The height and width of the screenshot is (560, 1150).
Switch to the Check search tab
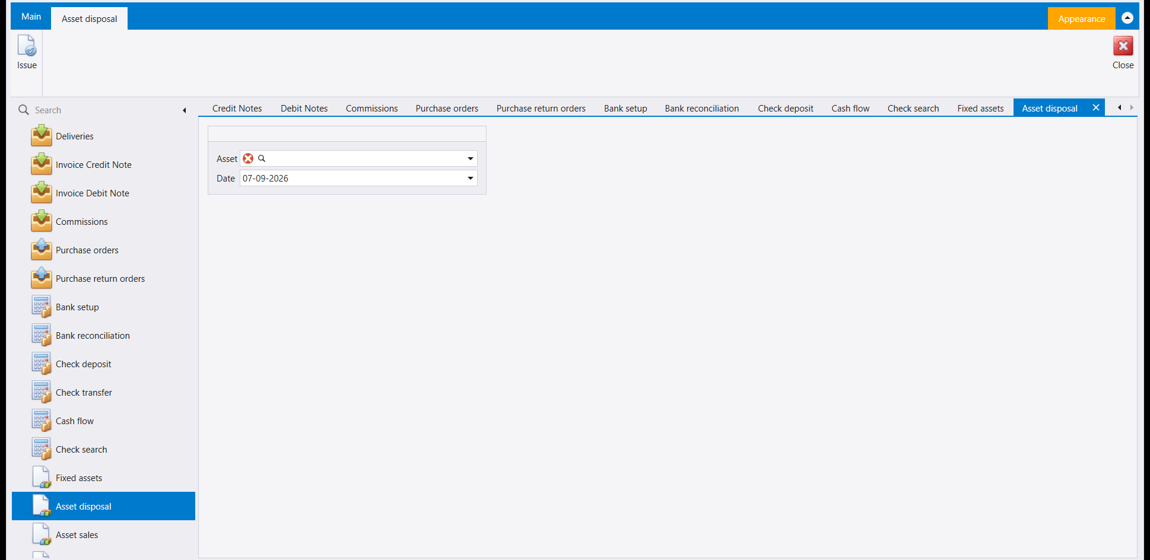(913, 109)
